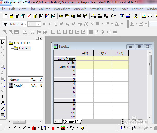Toggle Bold formatting

coord(44,24)
